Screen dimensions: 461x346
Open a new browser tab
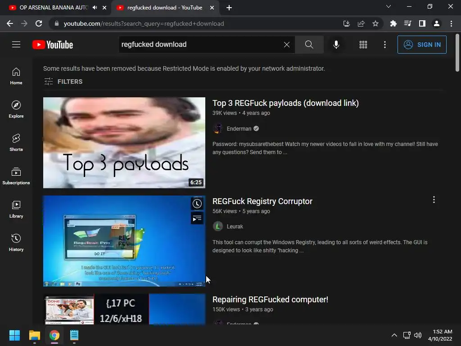point(229,8)
